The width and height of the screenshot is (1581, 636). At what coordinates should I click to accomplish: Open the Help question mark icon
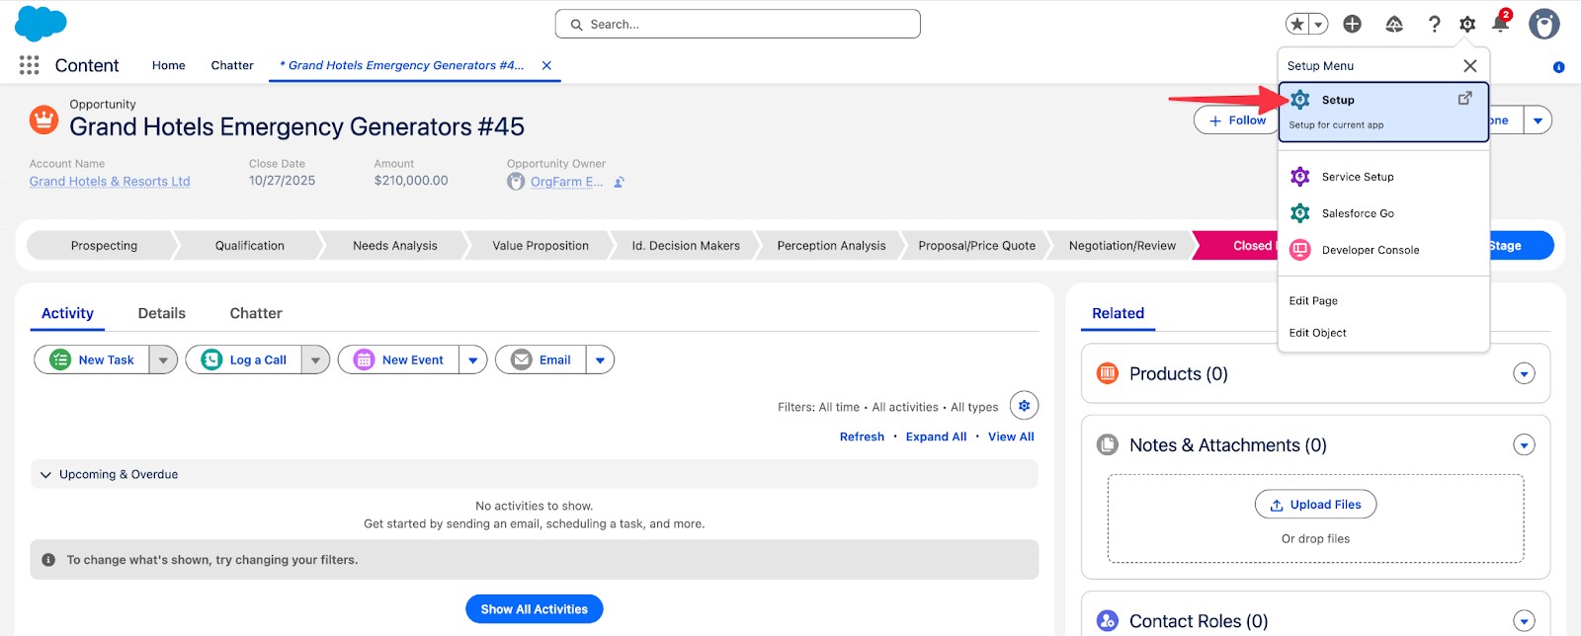(x=1434, y=25)
